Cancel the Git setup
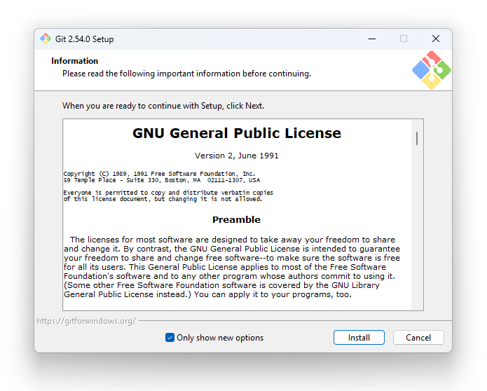This screenshot has height=391, width=487. coord(418,337)
